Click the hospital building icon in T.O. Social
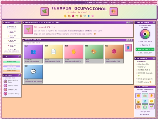 [145, 107]
